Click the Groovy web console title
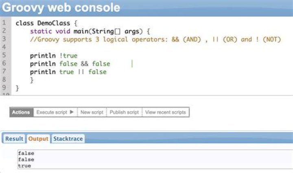 pos(61,7)
